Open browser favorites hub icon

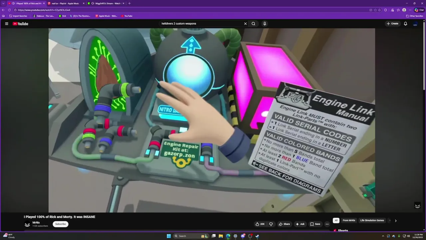398,10
